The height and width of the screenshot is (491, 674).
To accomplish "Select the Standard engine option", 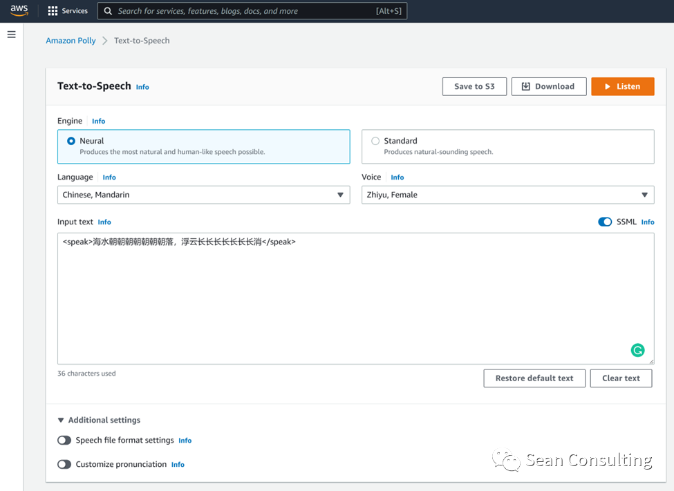I will pyautogui.click(x=507, y=146).
